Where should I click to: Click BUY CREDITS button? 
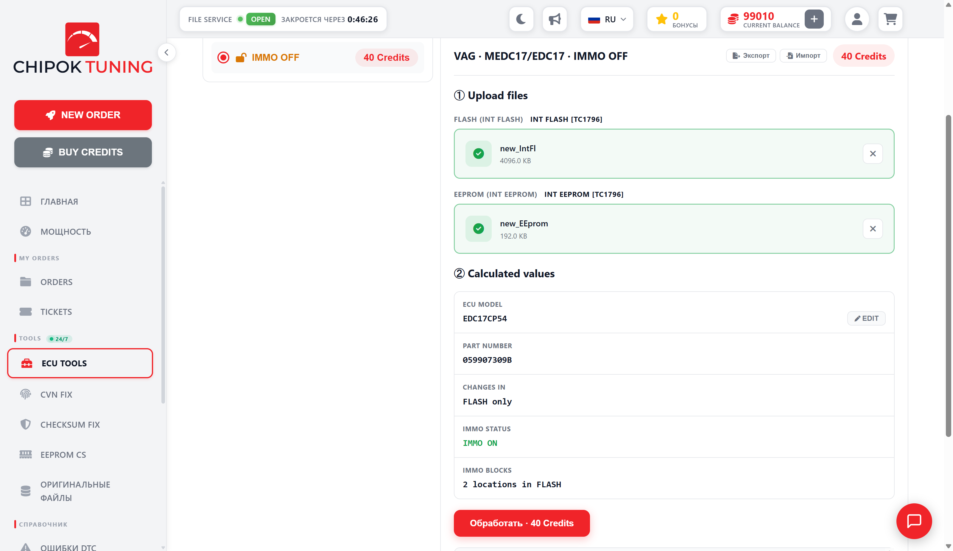pos(83,152)
